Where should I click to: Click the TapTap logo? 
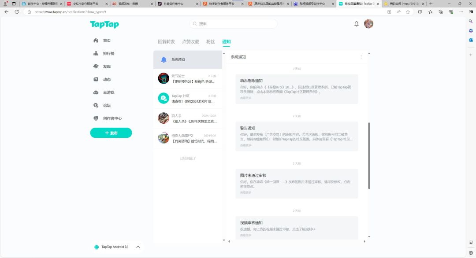pos(104,24)
